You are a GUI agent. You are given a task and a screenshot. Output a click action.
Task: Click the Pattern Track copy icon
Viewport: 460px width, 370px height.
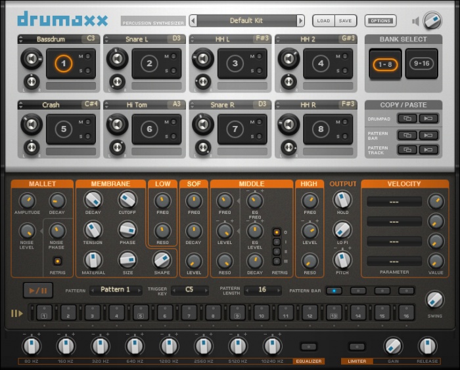coord(407,150)
